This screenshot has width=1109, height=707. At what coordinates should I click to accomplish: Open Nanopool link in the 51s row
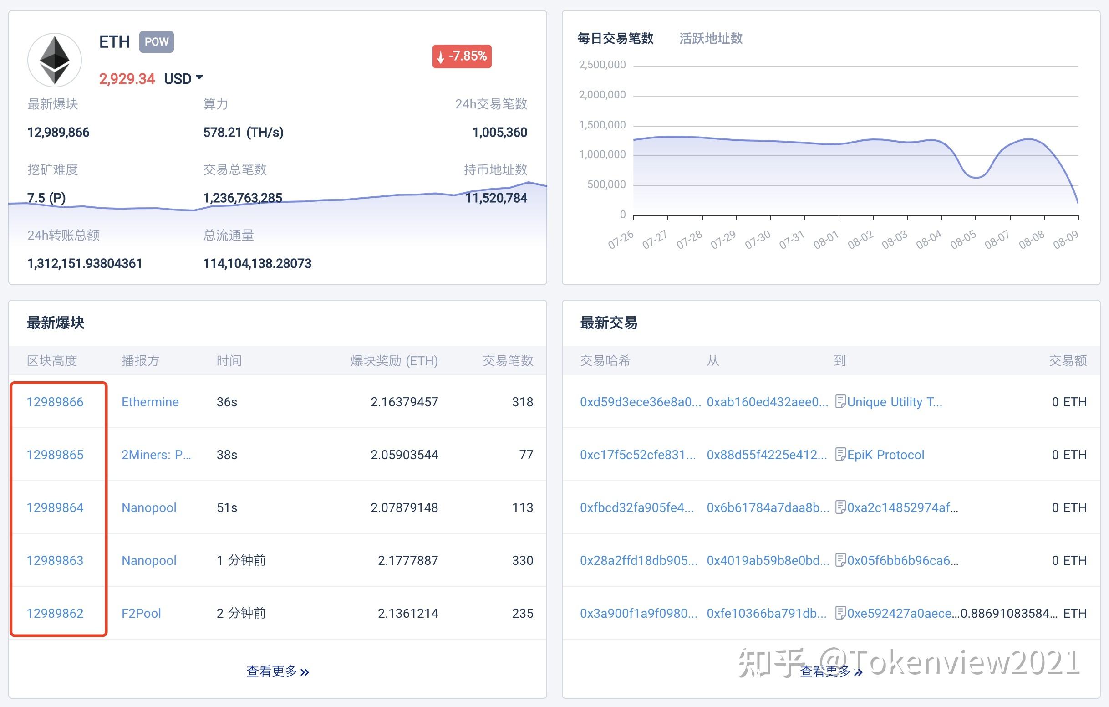click(149, 507)
